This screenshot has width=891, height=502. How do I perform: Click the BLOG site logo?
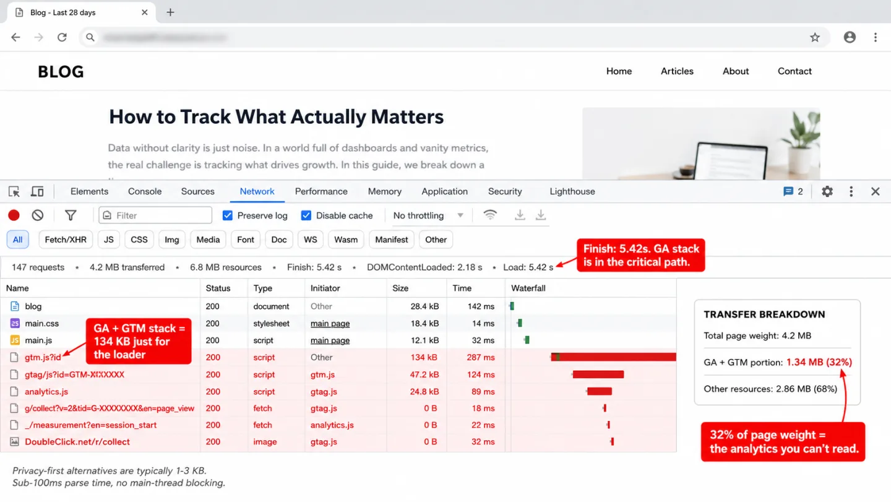point(61,72)
